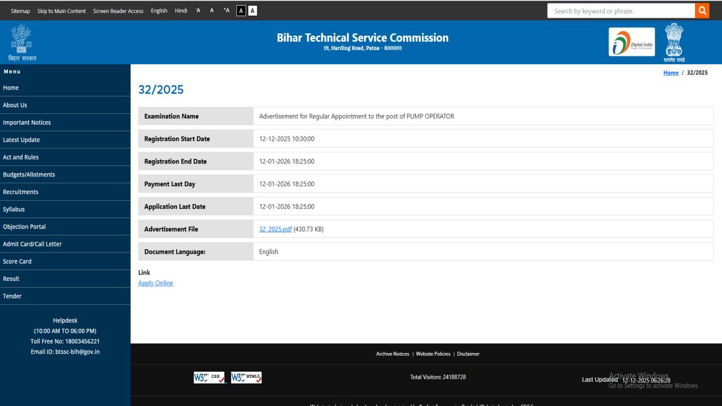Click the Apply Online link
722x406 pixels.
click(155, 283)
